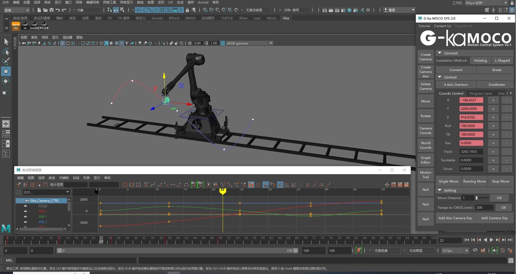Collapse the Connect section
516x274 pixels.
(440, 53)
